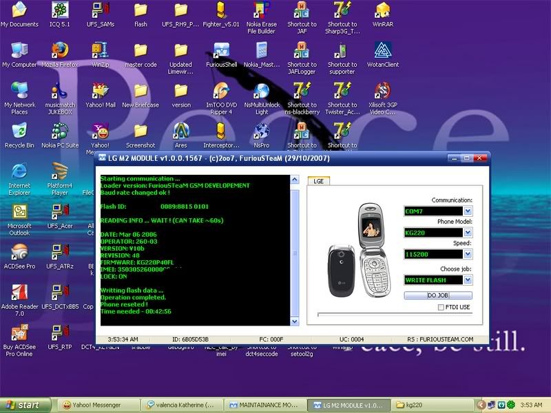Open NsMultiUnlock Light icon
551x413 pixels.
pos(262,98)
